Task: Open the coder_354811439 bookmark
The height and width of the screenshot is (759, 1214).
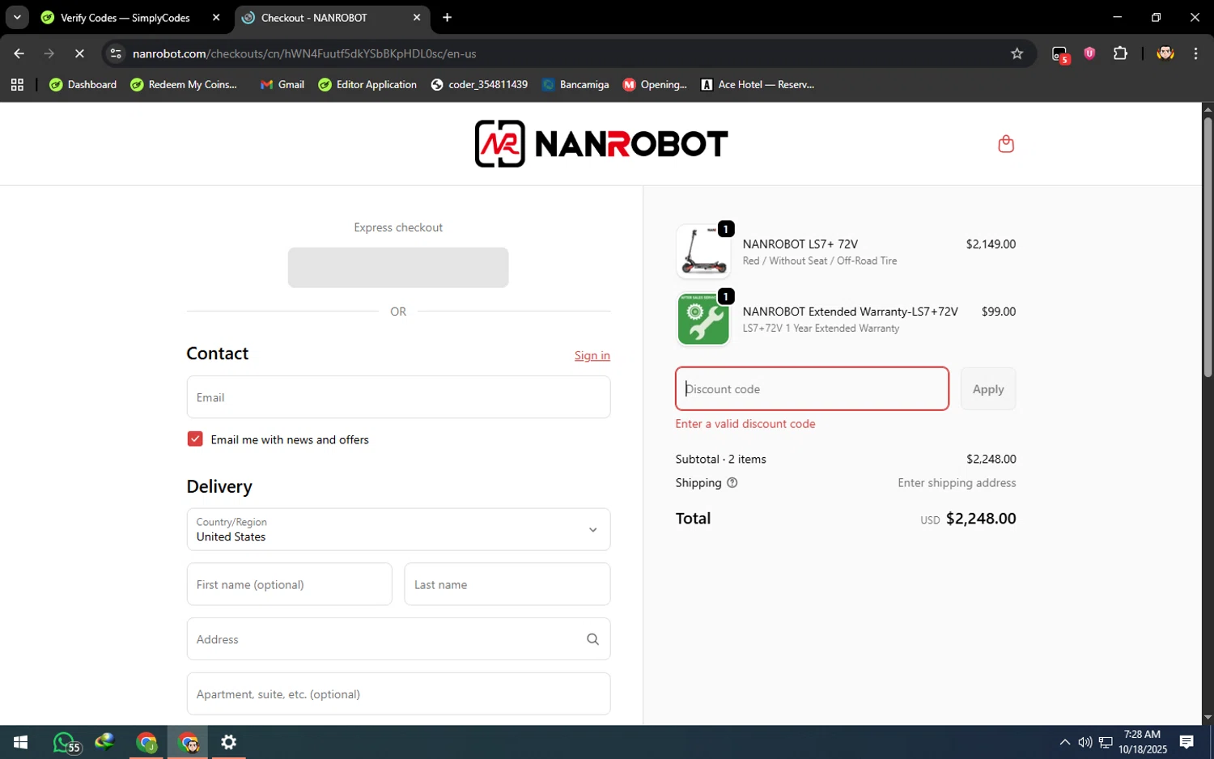Action: pyautogui.click(x=479, y=84)
